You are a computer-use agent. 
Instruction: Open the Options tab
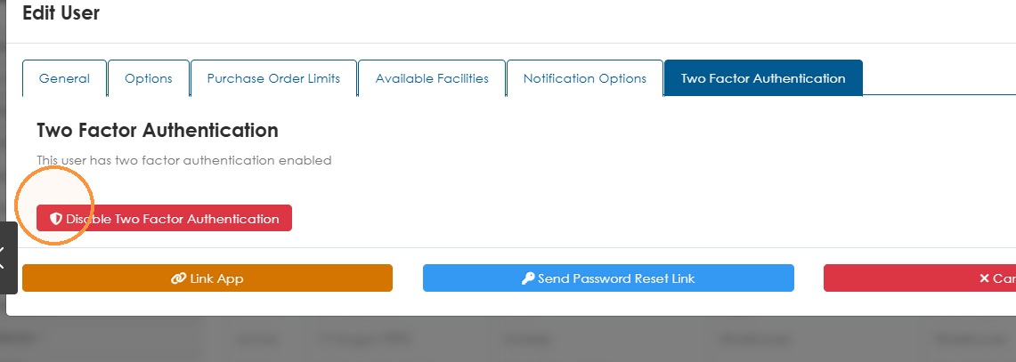(149, 78)
